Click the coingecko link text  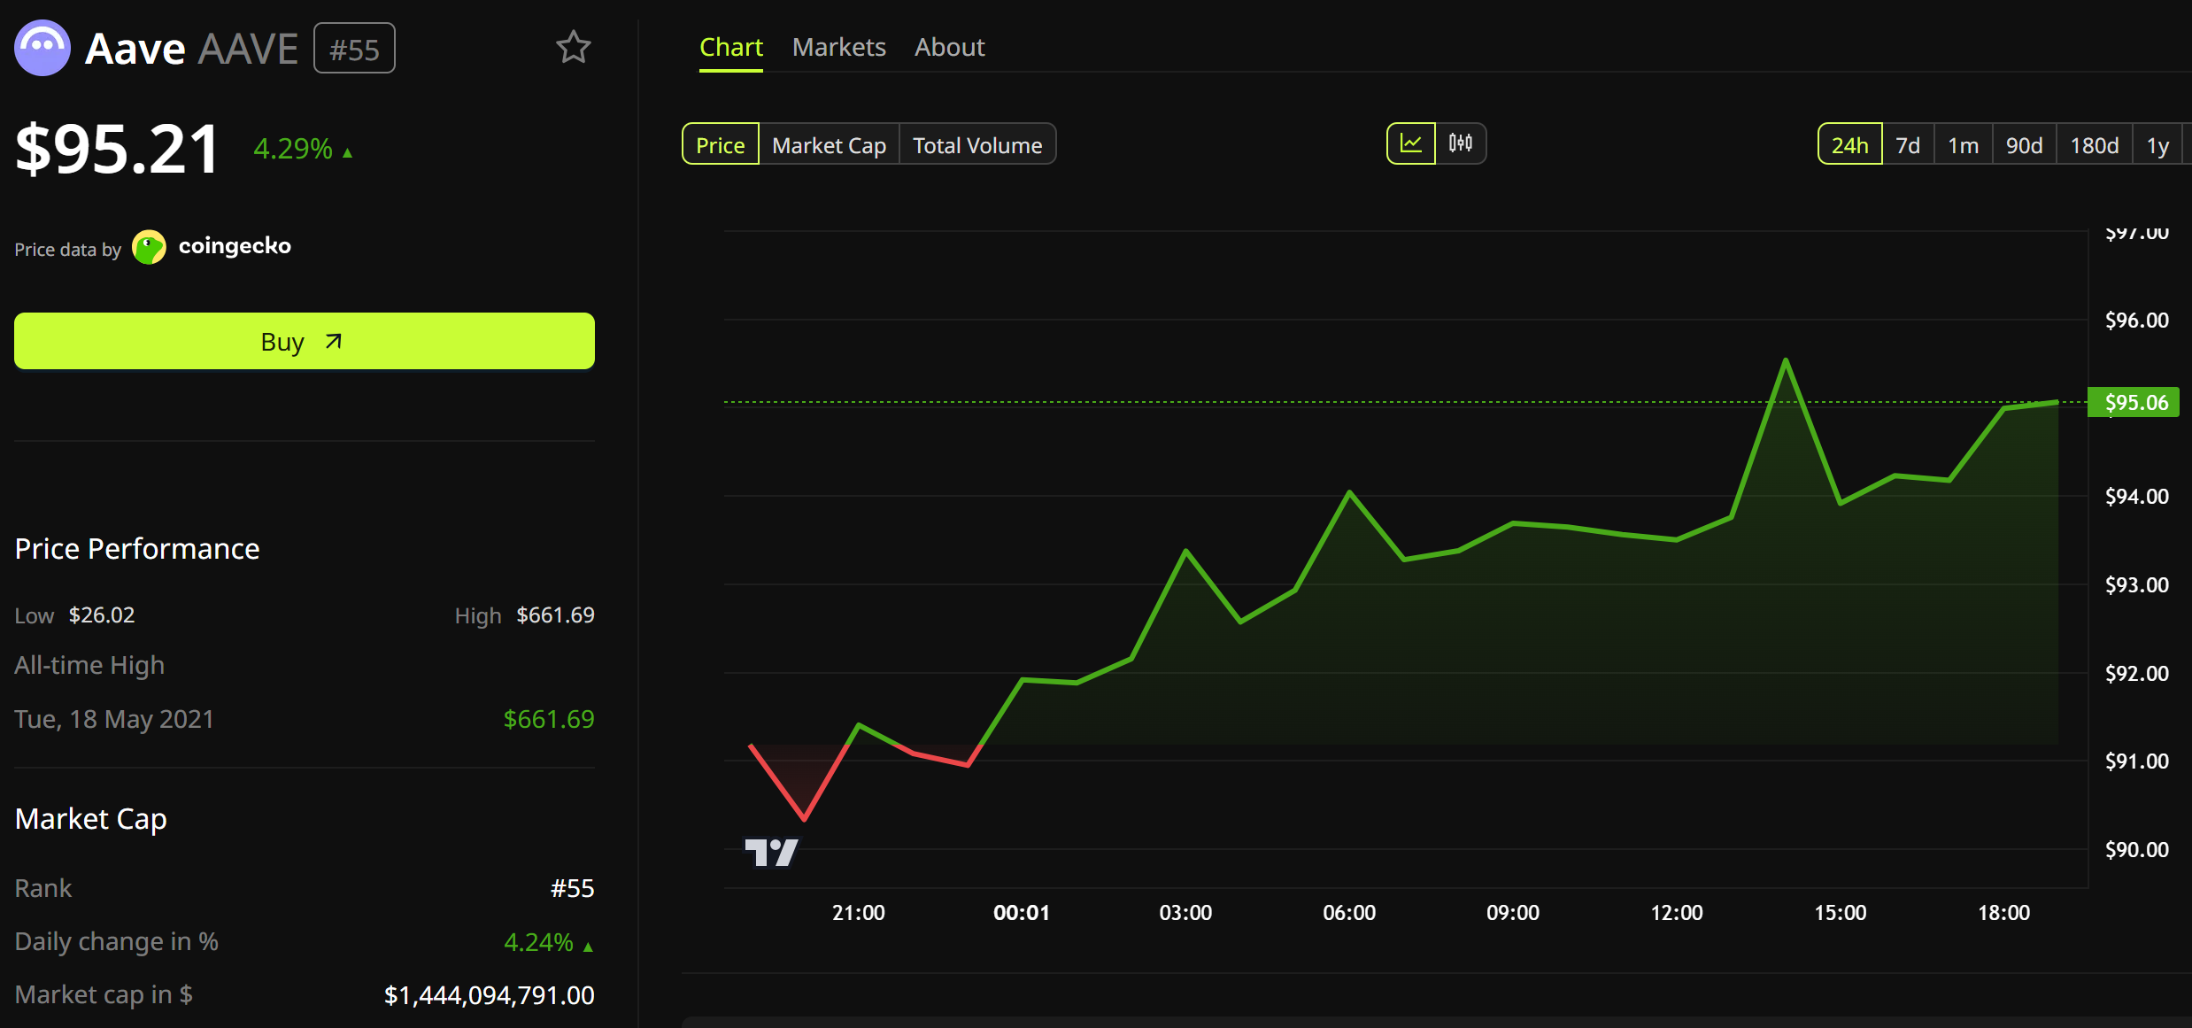tap(234, 245)
